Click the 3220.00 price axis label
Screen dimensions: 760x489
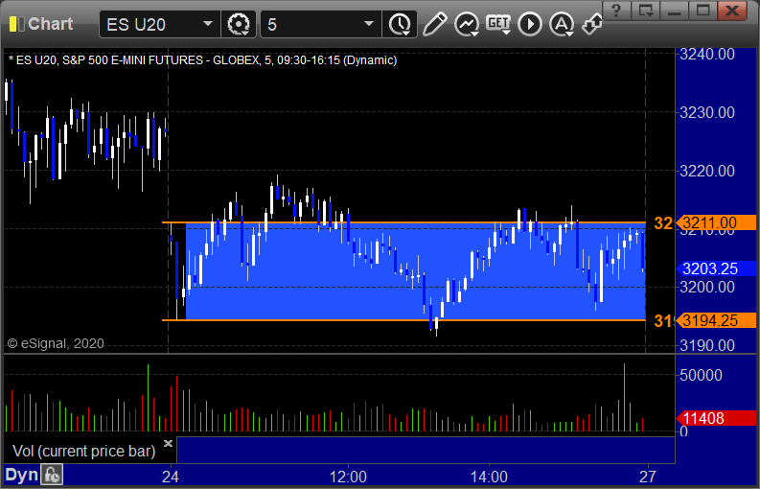[x=707, y=171]
